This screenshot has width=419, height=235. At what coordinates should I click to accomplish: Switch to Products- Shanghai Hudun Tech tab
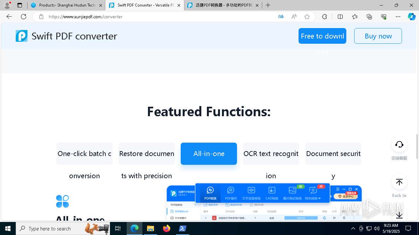(x=66, y=5)
